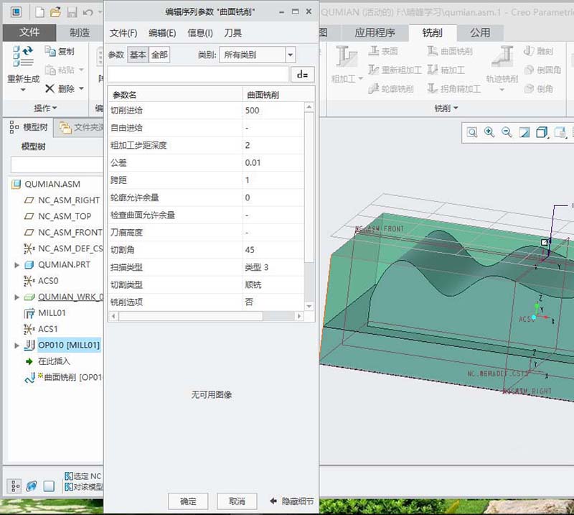574x515 pixels.
Task: Select ACS1 coordinate system in tree
Action: tap(48, 329)
